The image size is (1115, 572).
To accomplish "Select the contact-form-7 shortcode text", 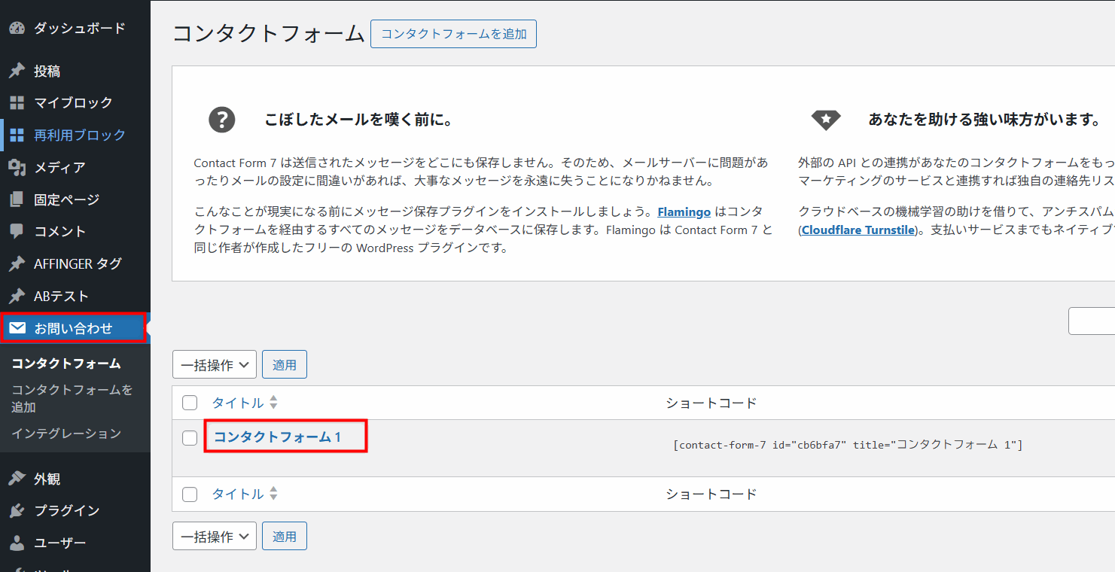I will pyautogui.click(x=848, y=445).
